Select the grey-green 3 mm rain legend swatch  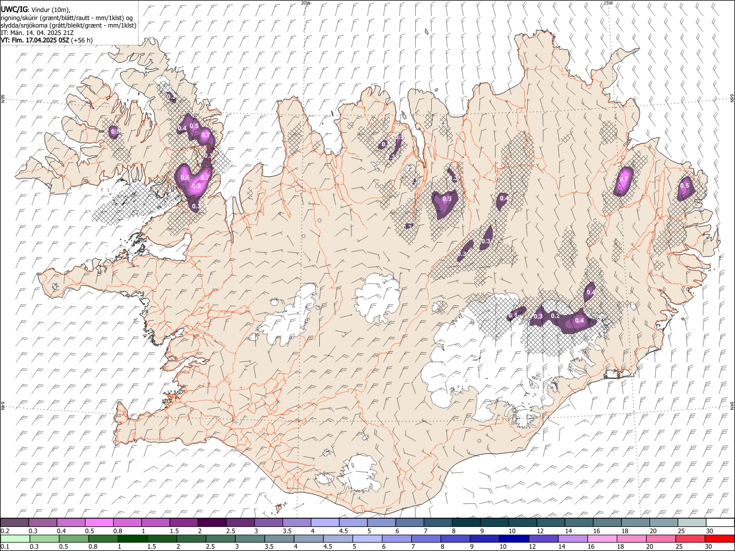pos(250,538)
